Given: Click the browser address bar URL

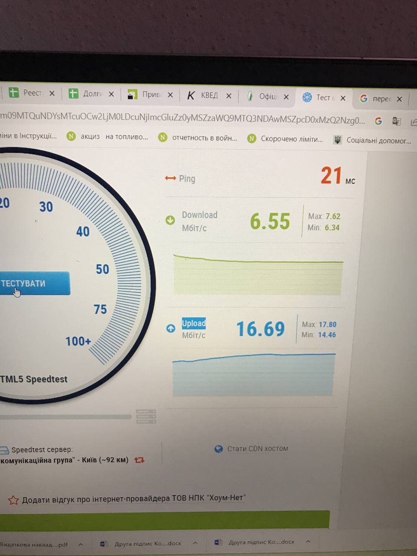Looking at the screenshot, I should tap(182, 118).
